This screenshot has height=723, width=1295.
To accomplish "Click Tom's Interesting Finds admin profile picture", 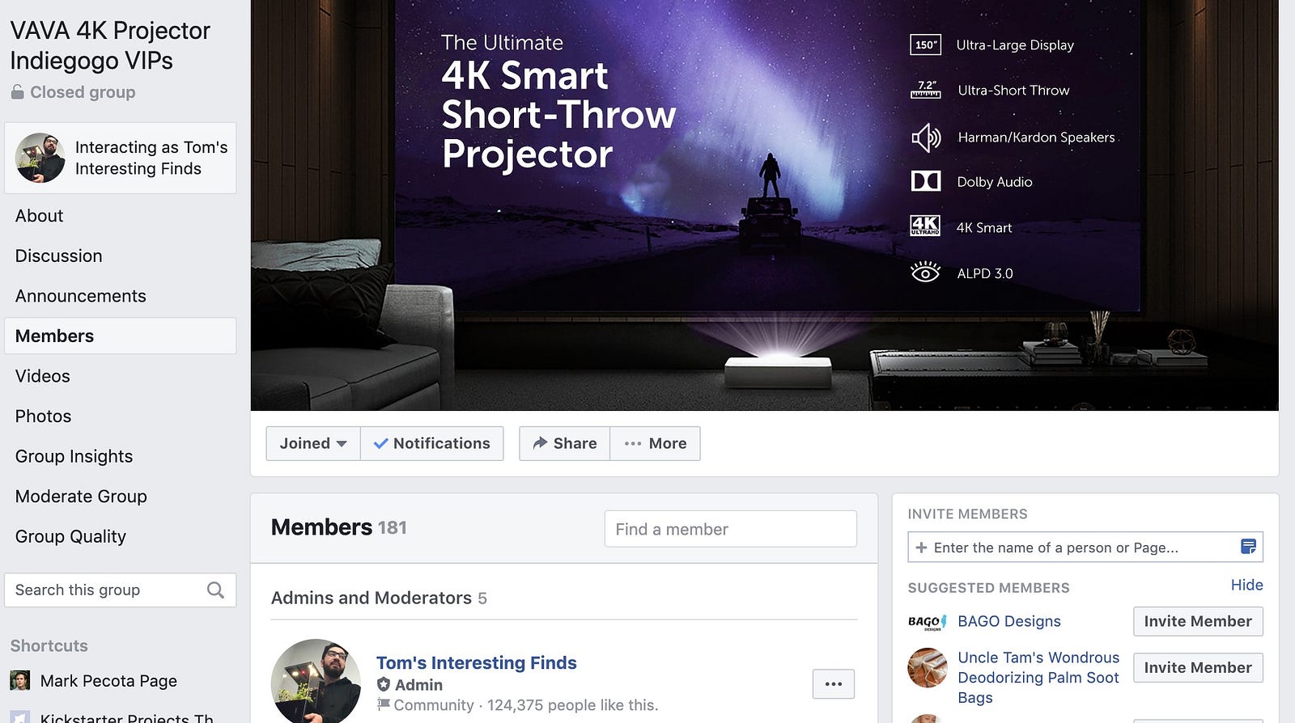I will click(316, 682).
